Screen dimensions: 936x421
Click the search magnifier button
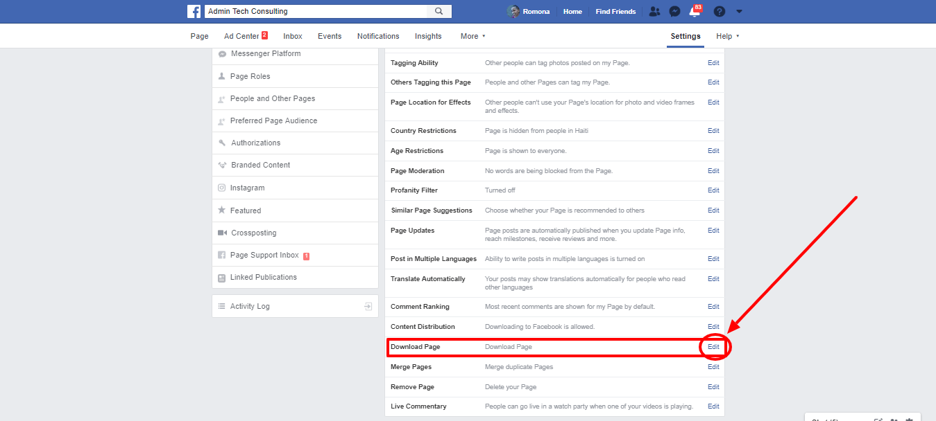tap(439, 11)
